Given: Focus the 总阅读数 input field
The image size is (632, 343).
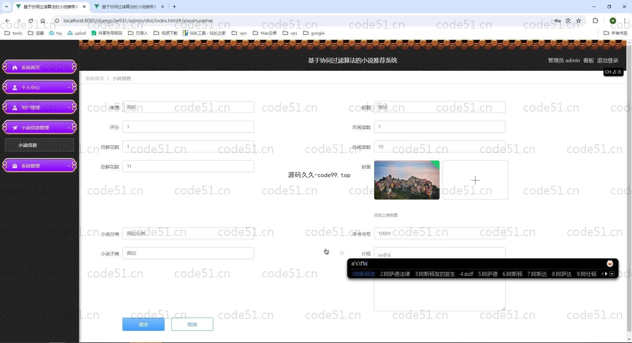Looking at the screenshot, I should (440, 146).
